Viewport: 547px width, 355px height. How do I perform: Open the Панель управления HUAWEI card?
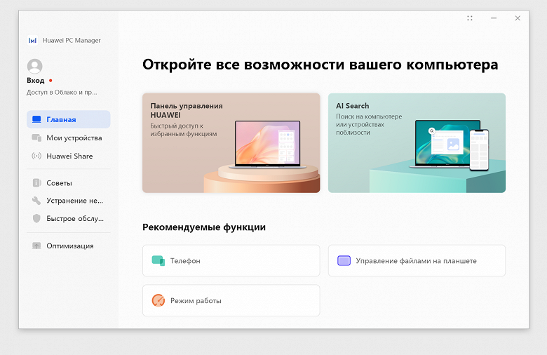point(231,142)
